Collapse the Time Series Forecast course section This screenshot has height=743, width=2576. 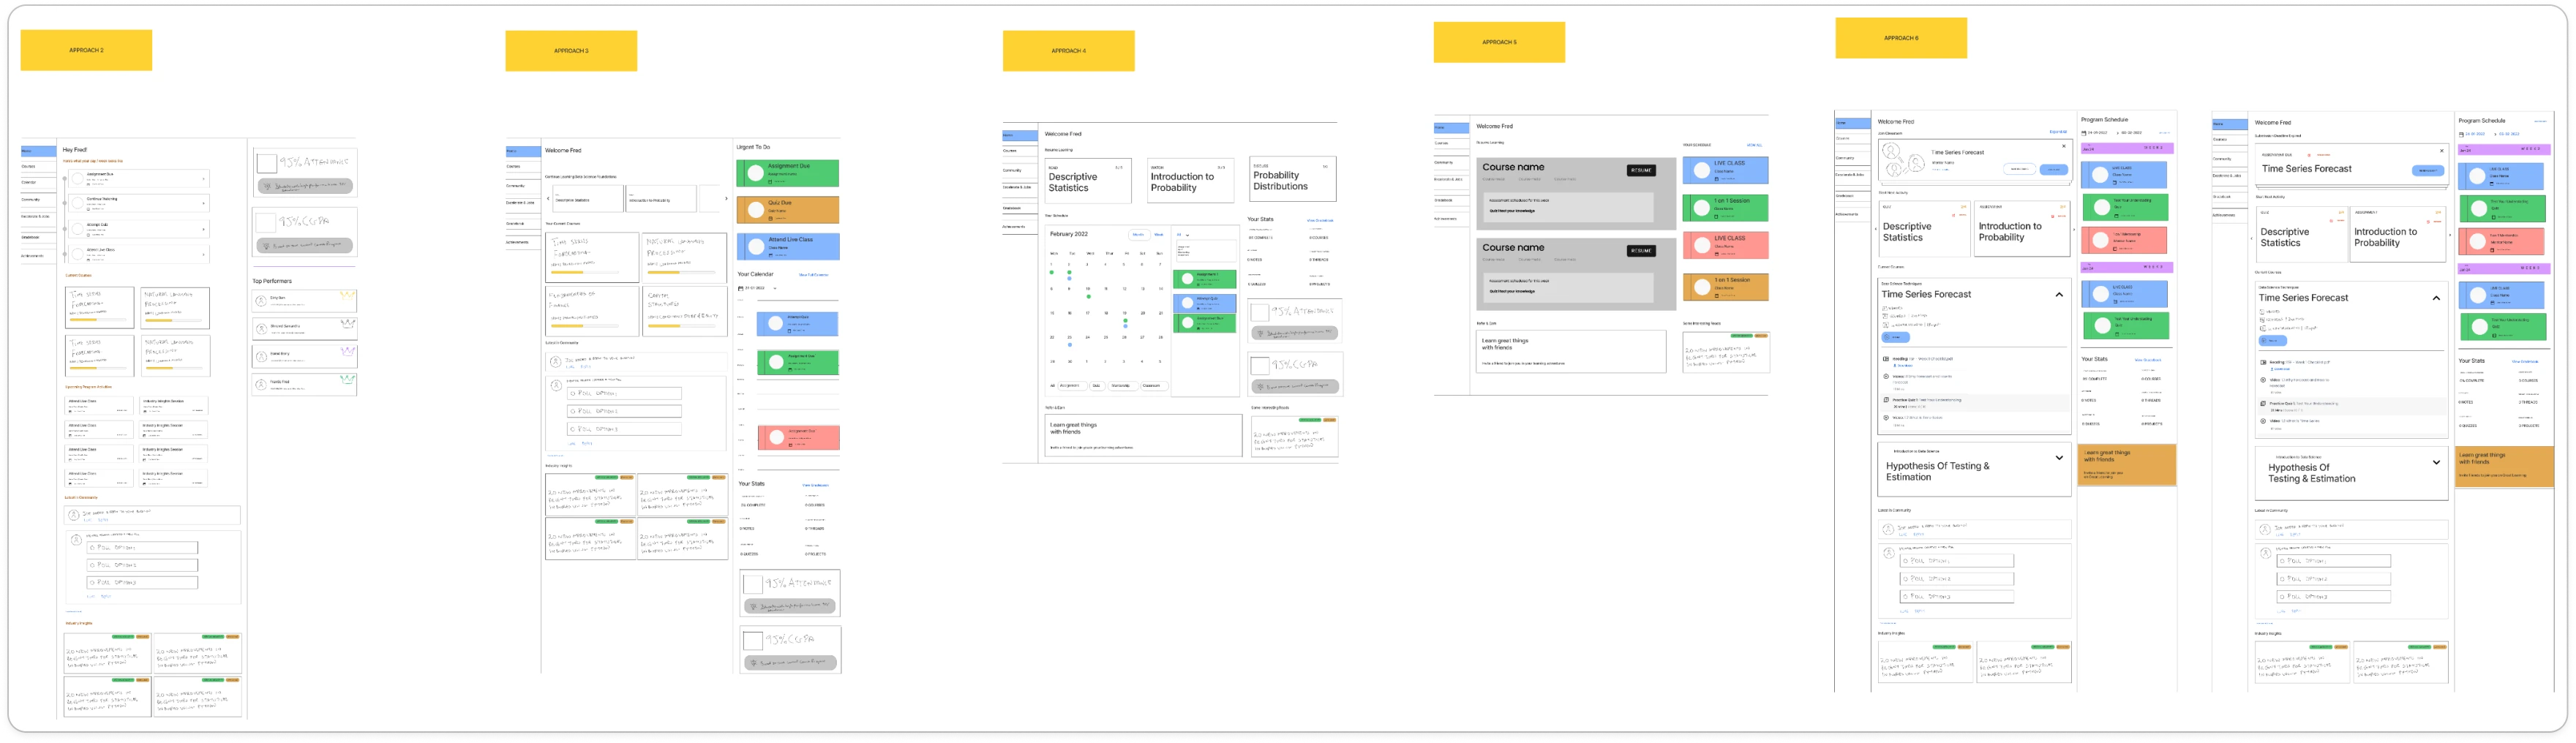coord(2059,294)
